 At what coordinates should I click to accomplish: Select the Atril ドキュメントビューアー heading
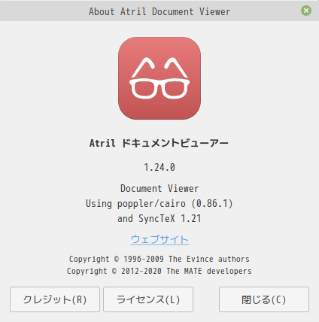pyautogui.click(x=159, y=143)
